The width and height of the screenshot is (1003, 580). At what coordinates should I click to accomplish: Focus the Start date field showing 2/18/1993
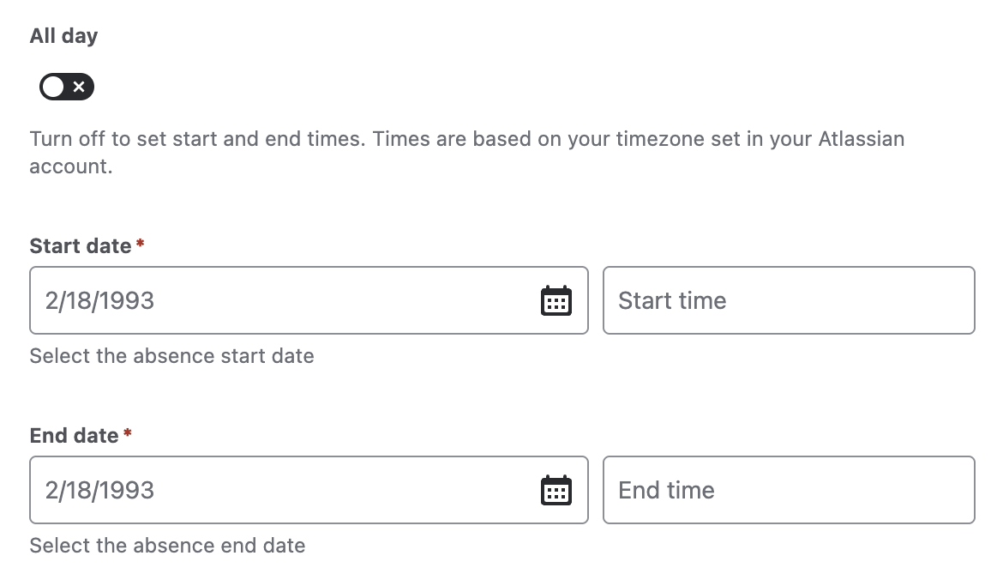pos(309,300)
